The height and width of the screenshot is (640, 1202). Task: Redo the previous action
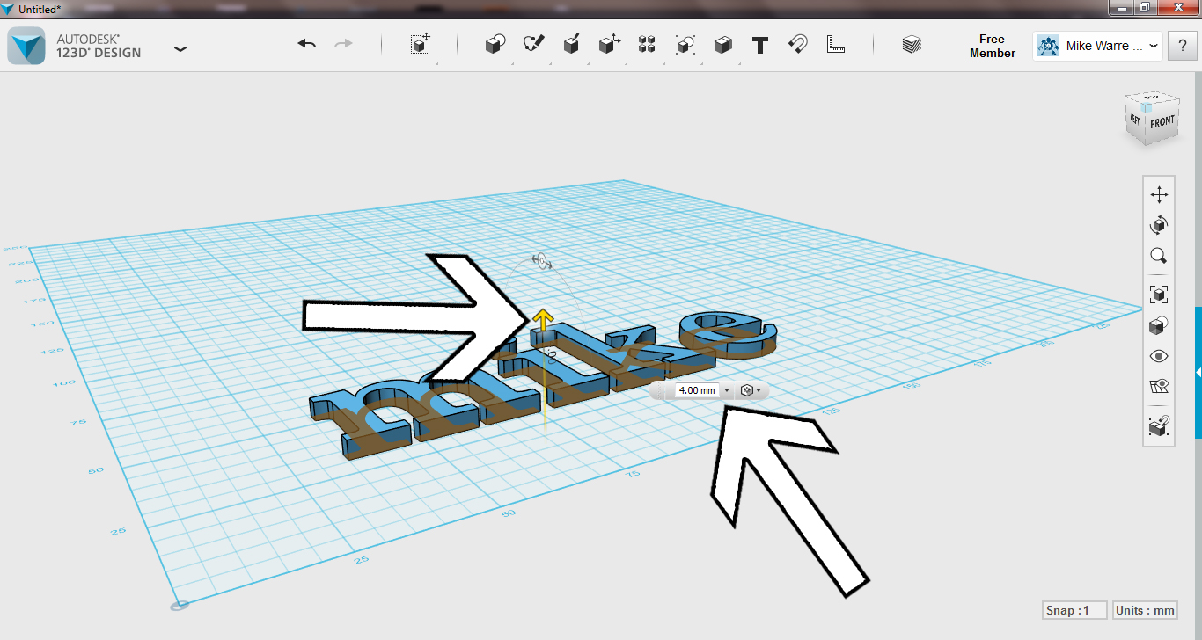(344, 44)
